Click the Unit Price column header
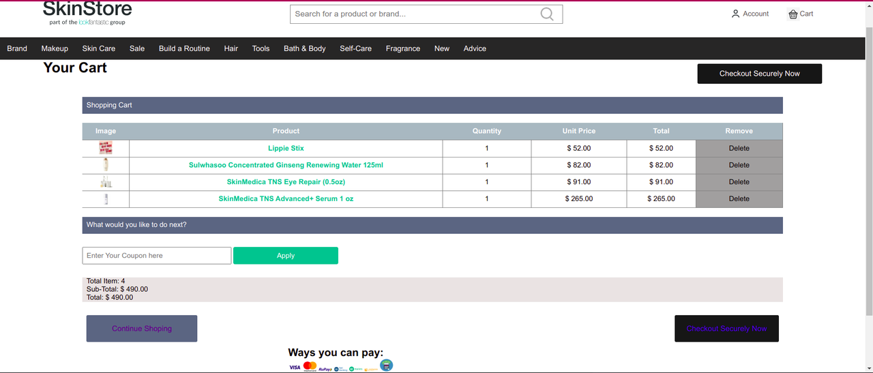The image size is (873, 373). (579, 131)
